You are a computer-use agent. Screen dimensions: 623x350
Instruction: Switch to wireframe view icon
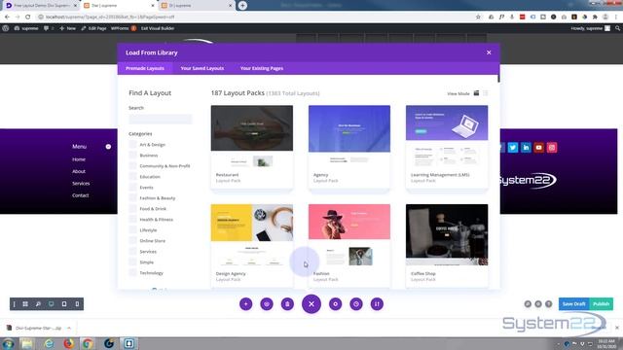coord(25,304)
